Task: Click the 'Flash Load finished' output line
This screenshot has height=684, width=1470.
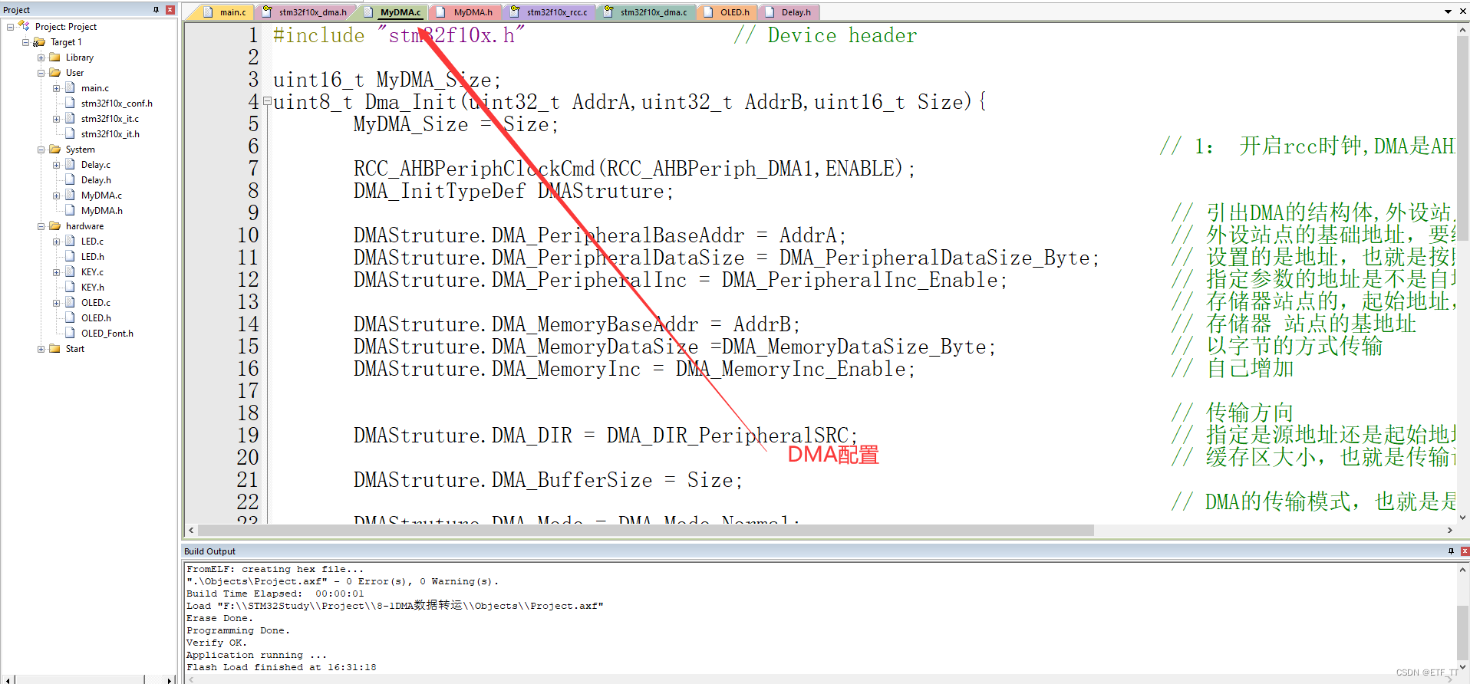Action: (281, 667)
